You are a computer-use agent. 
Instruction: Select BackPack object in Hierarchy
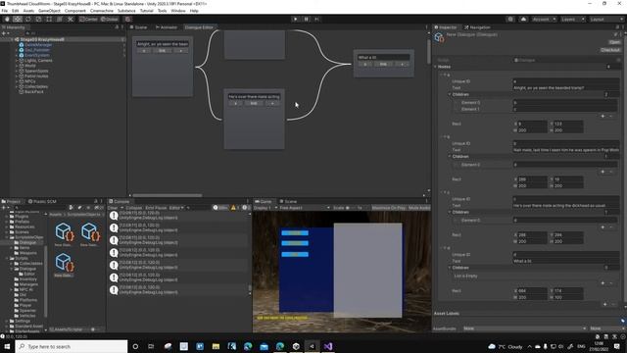coord(34,91)
